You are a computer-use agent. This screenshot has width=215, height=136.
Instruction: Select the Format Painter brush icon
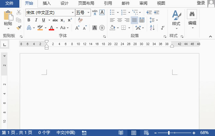click(19, 27)
